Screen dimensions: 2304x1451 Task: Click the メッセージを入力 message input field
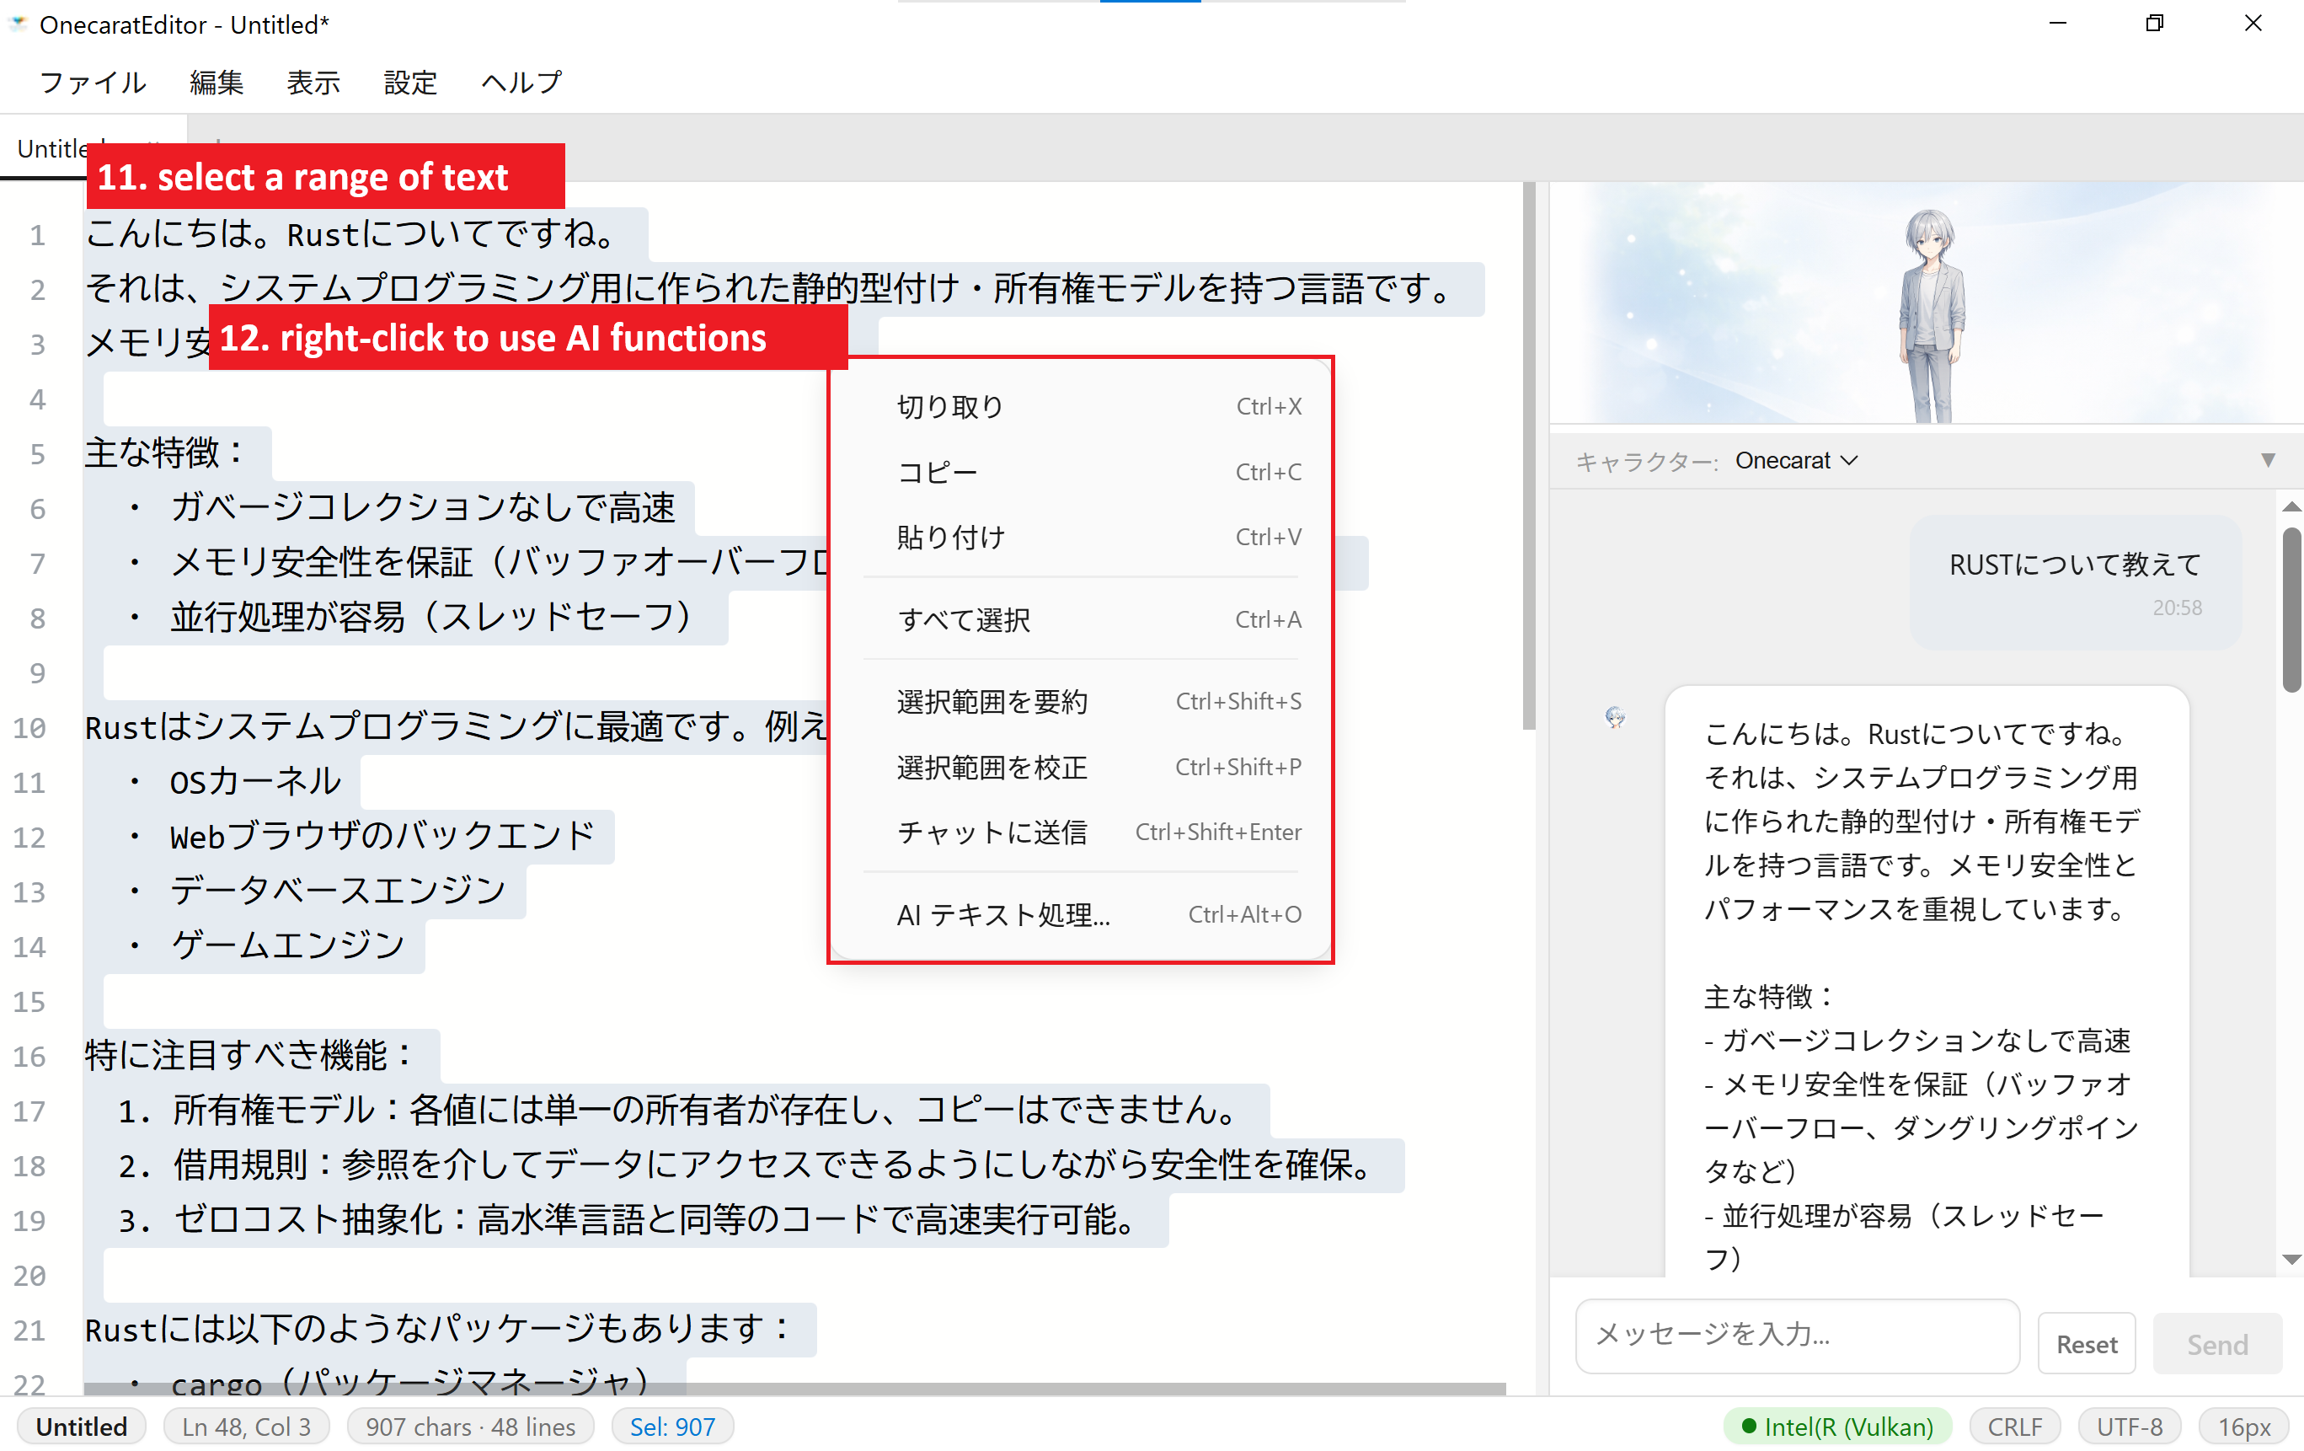point(1797,1337)
